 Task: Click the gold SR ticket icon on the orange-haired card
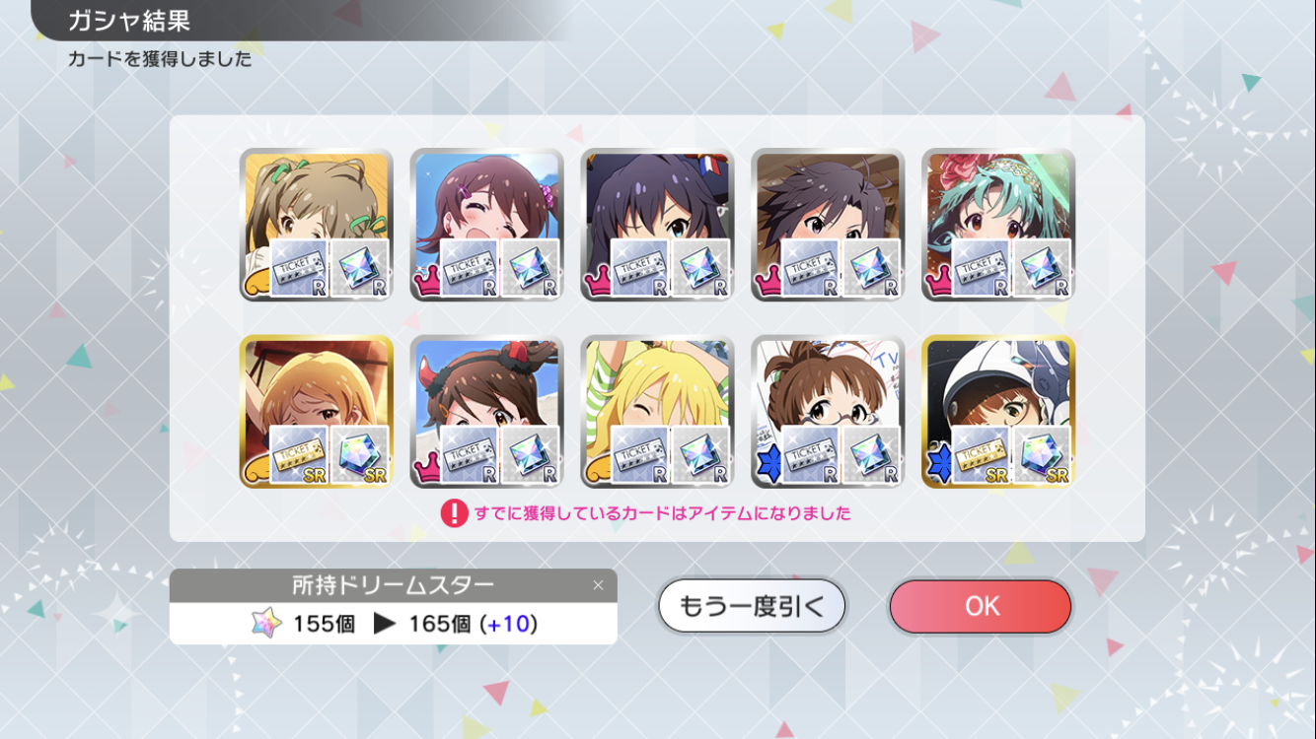tap(299, 454)
